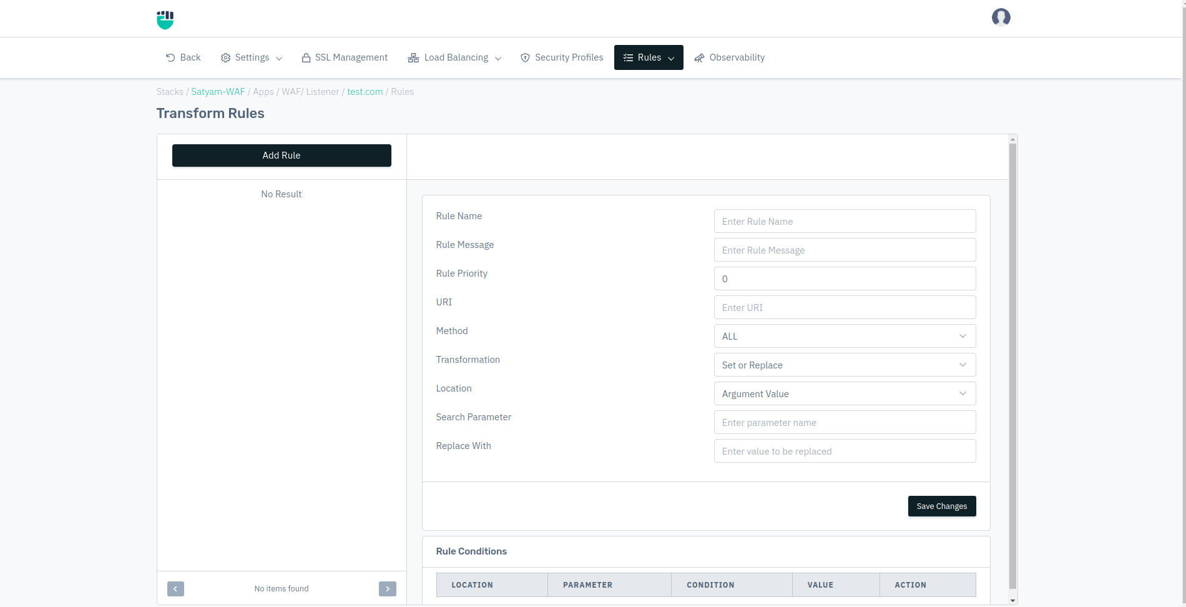Screen dimensions: 1186x607
Task: Go back using the Back arrow
Action: [x=183, y=57]
